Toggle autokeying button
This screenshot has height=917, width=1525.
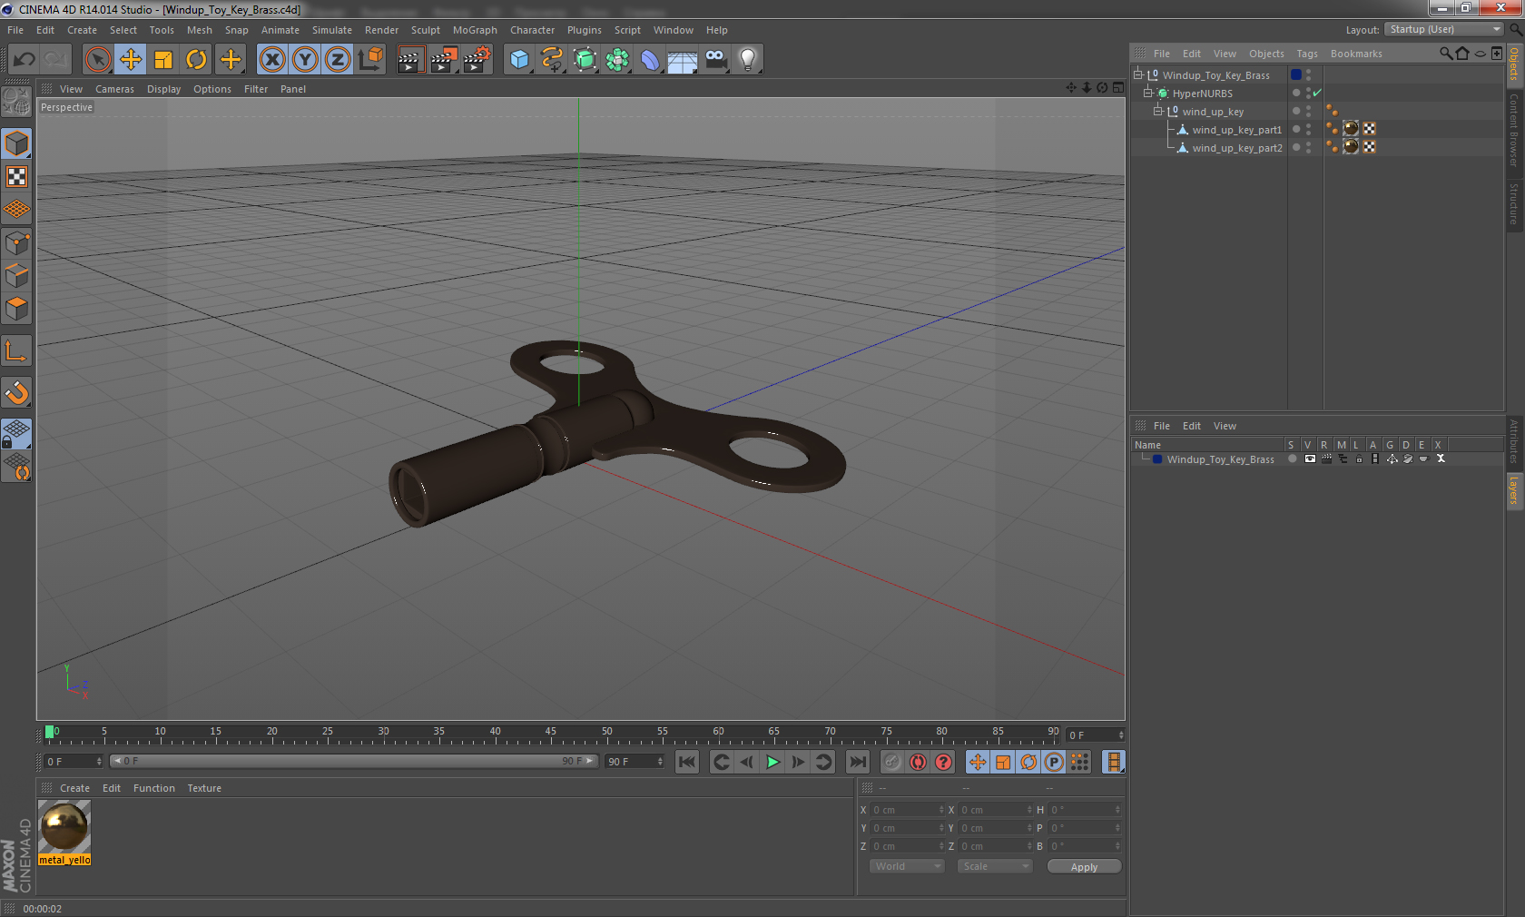918,763
